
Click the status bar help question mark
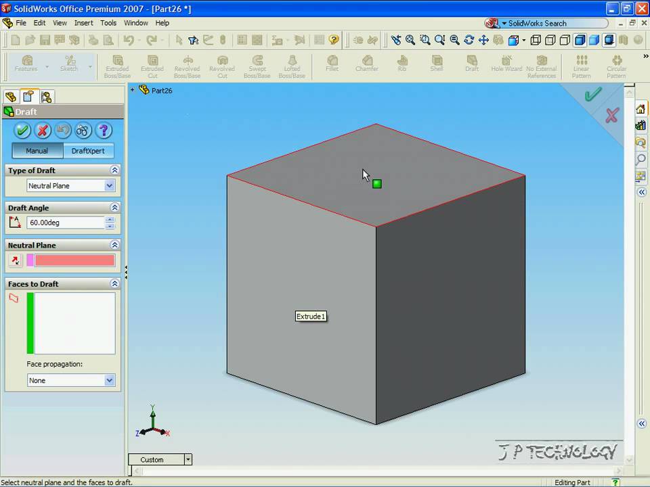615,482
